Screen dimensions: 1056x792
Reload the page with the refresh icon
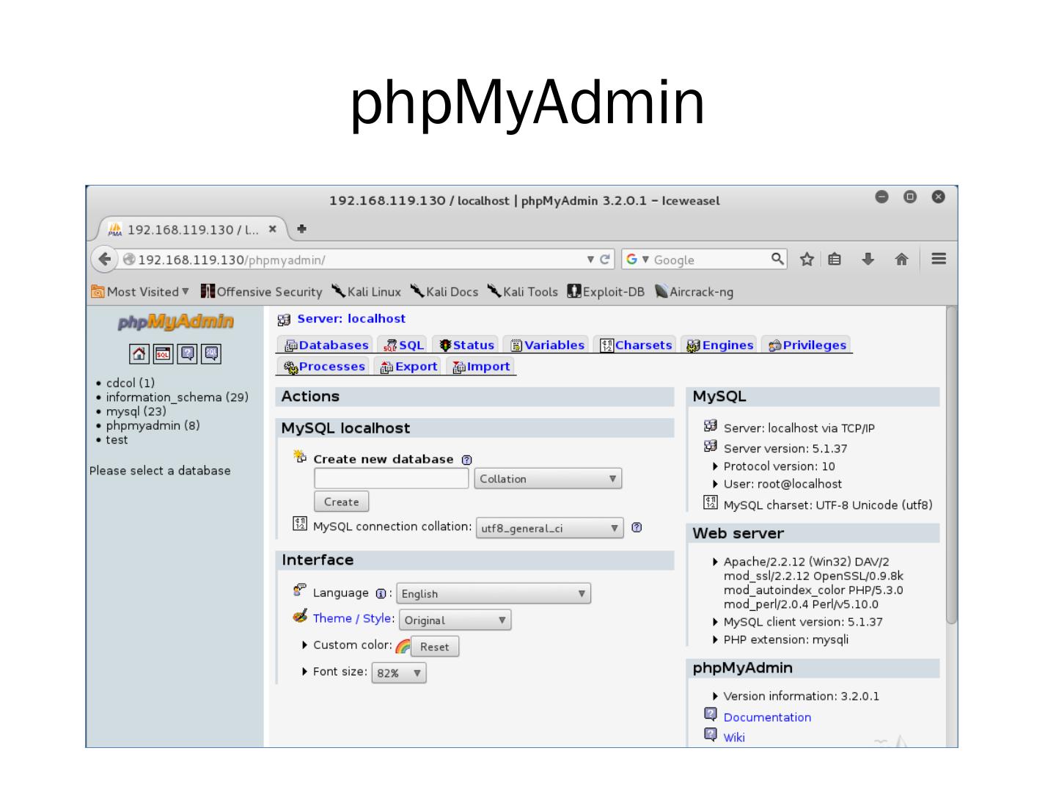coord(605,259)
